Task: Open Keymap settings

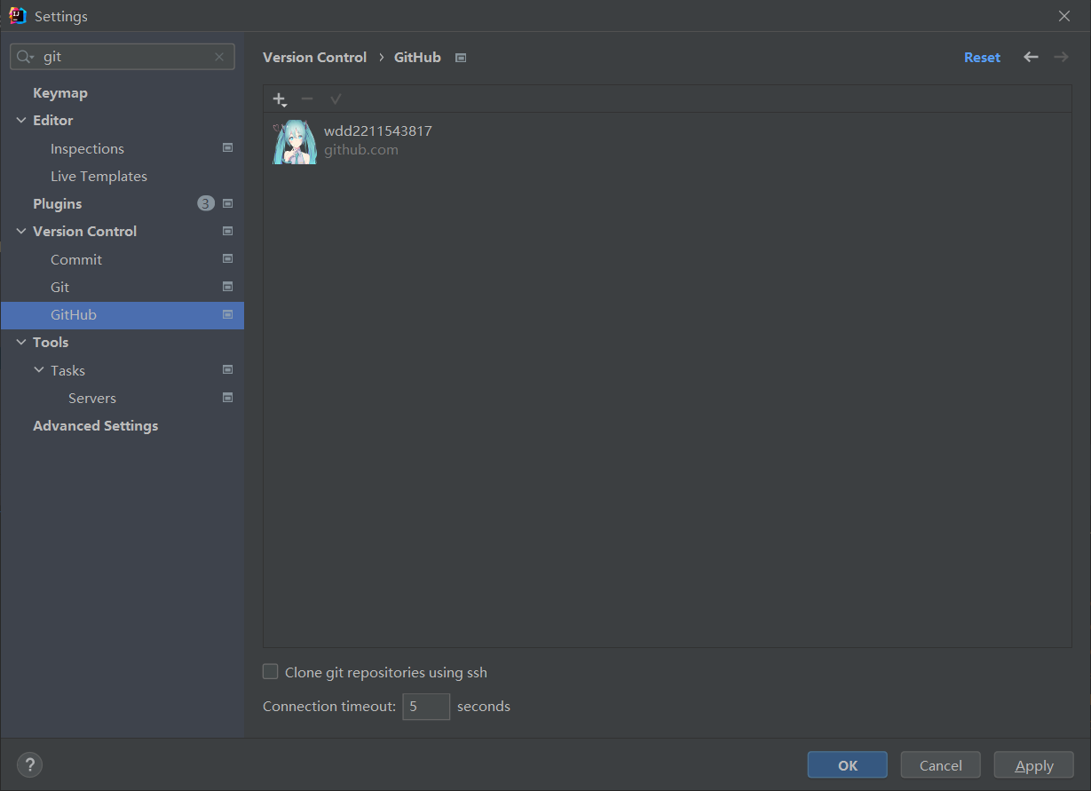Action: [x=60, y=92]
